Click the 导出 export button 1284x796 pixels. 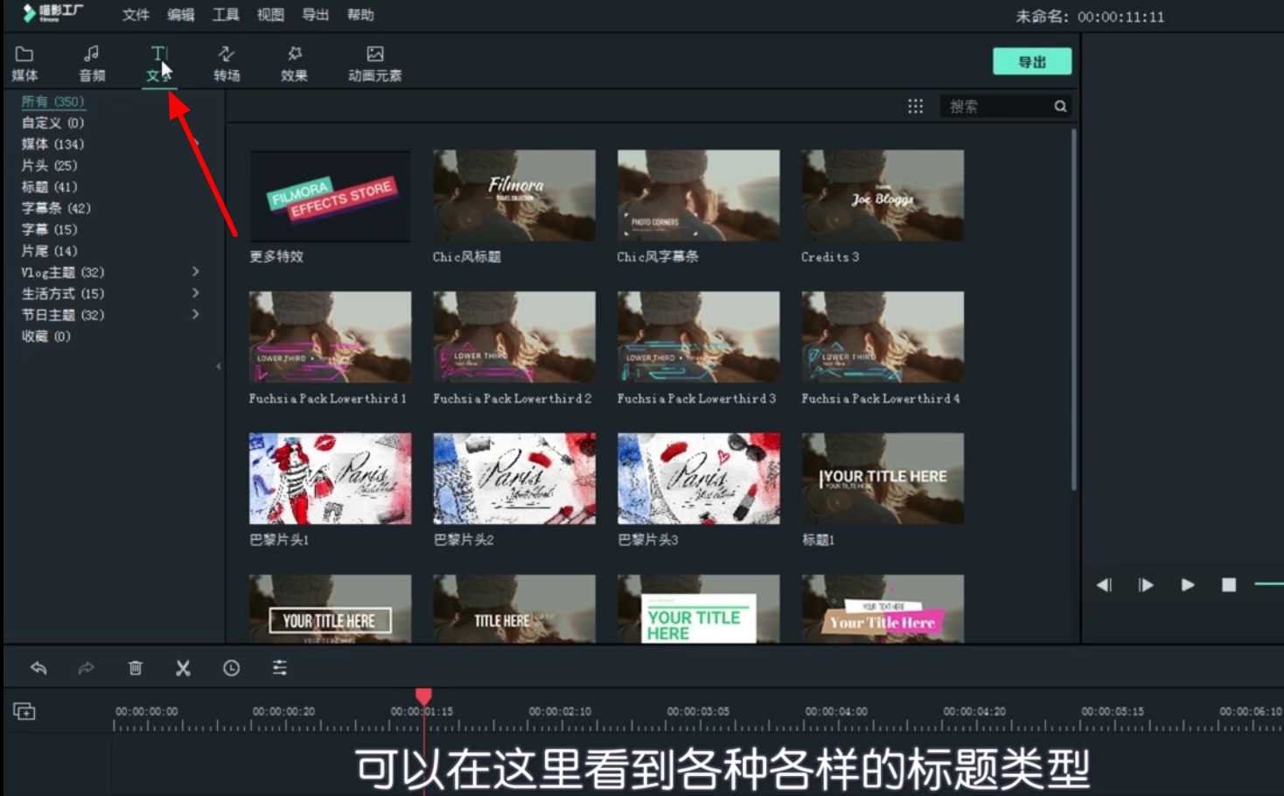tap(1032, 61)
